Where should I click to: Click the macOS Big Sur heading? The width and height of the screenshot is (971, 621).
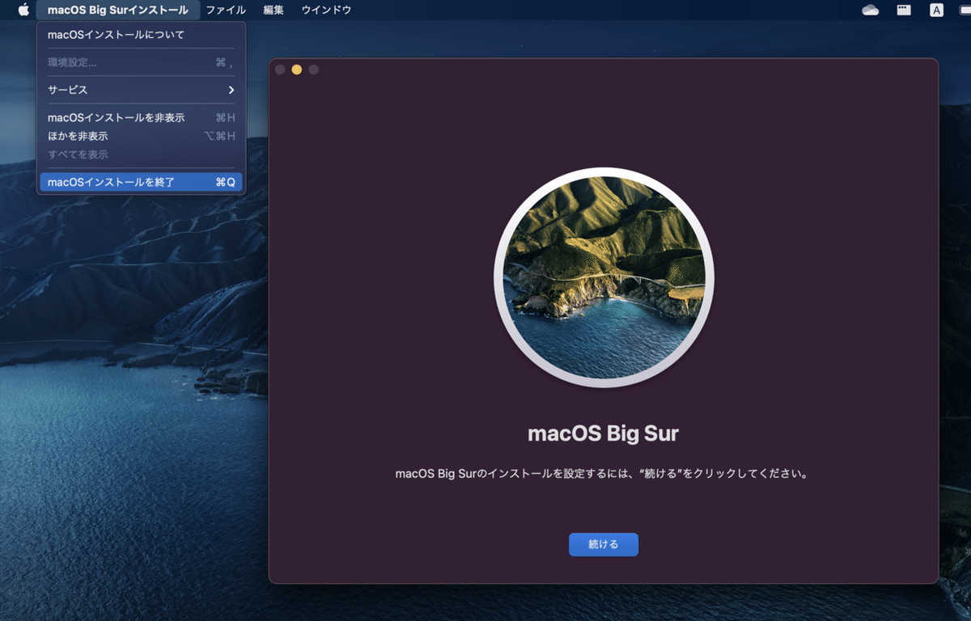[x=604, y=433]
